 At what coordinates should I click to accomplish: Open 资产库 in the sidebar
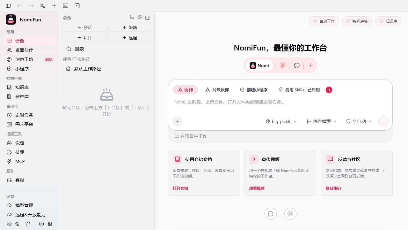tap(29, 96)
